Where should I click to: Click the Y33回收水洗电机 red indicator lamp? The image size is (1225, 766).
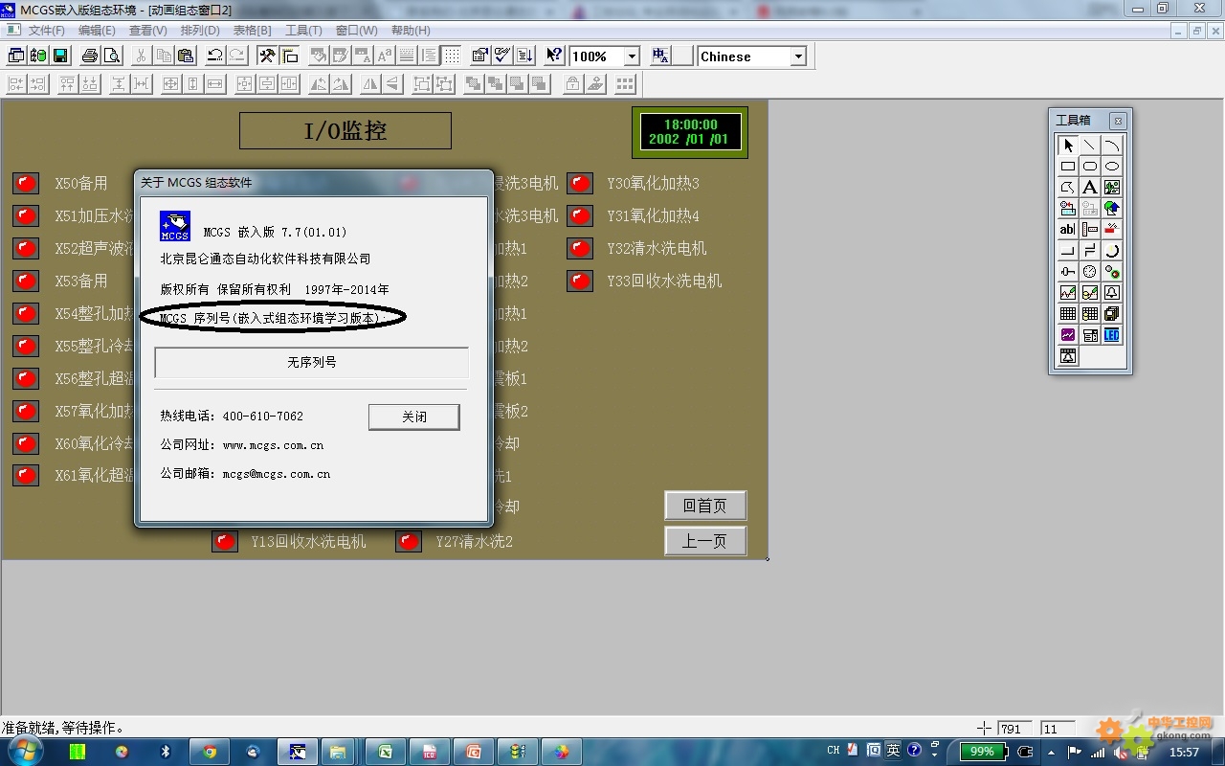coord(580,281)
